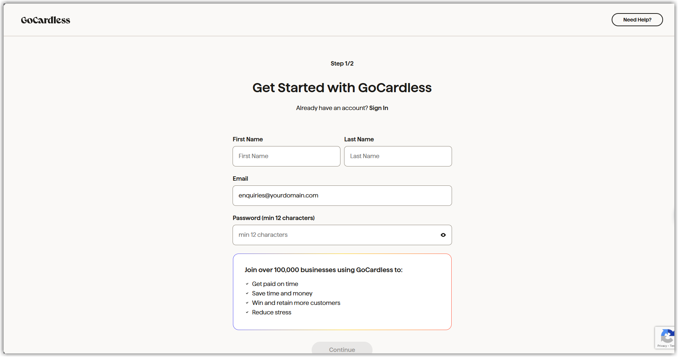Click the 'Step 1/2' text

[x=342, y=63]
